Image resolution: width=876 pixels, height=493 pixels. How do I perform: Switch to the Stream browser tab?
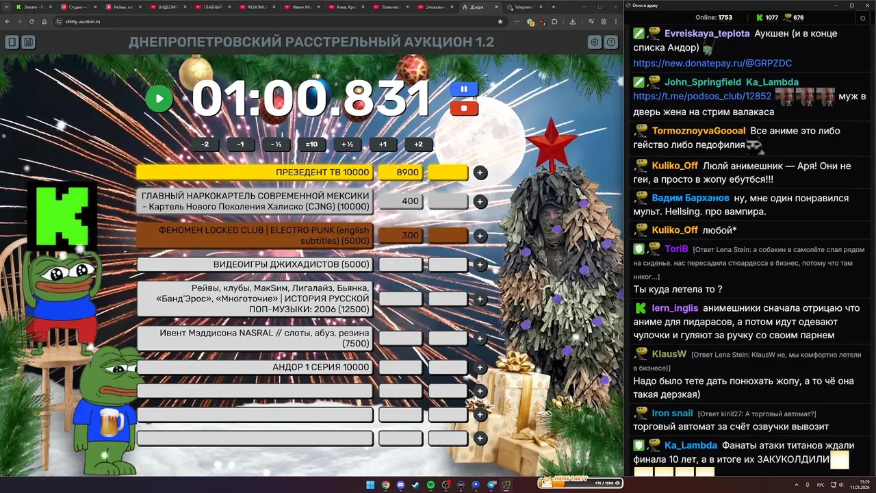pyautogui.click(x=33, y=7)
